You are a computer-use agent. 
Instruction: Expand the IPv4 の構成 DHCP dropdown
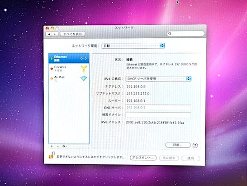(158, 78)
